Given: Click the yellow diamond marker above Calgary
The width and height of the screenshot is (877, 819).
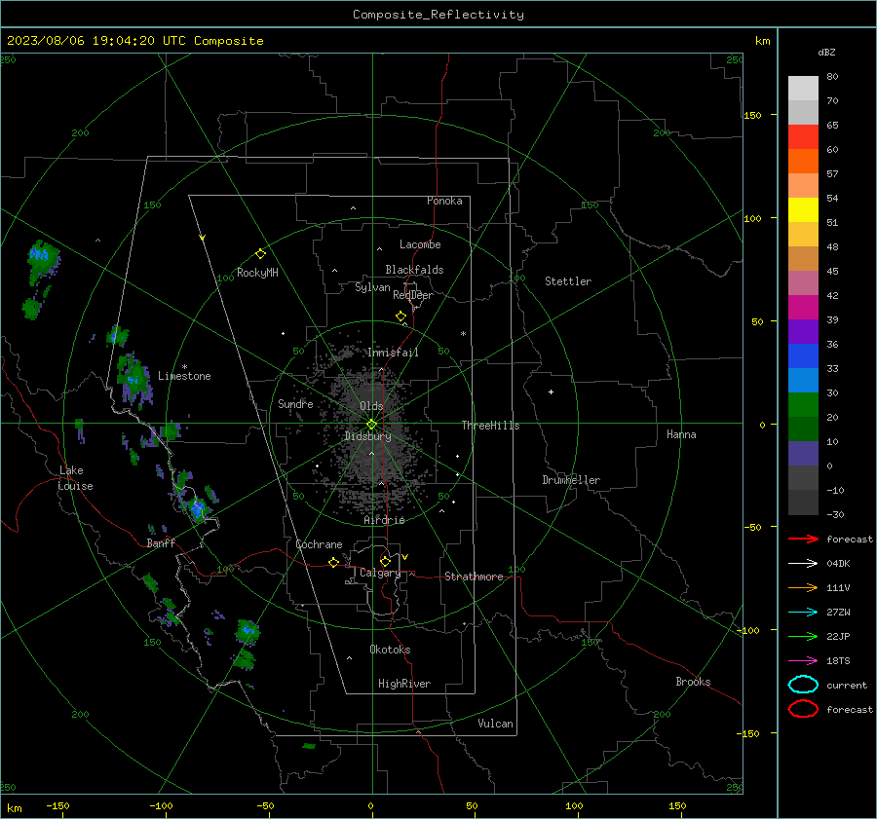Looking at the screenshot, I should coord(385,561).
